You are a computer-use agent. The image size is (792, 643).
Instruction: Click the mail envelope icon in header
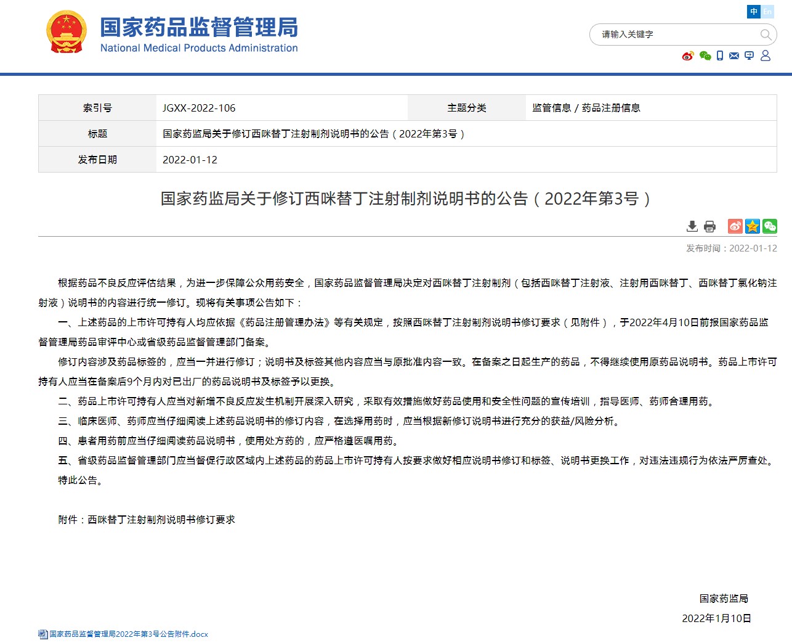click(734, 56)
